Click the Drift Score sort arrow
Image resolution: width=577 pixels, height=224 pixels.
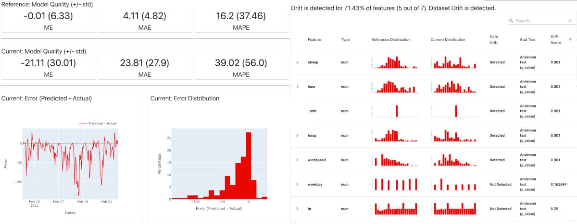point(570,39)
